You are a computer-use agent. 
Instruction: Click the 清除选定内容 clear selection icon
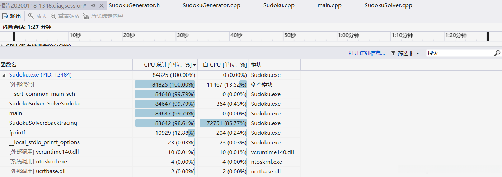pos(86,16)
